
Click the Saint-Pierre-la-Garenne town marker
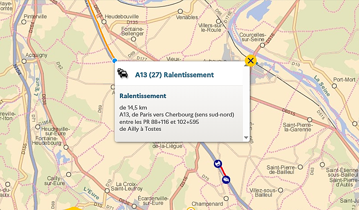click(x=310, y=120)
